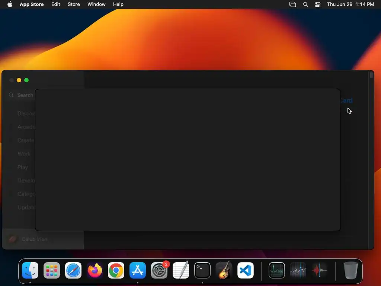Launch GarageBand from the dock
The height and width of the screenshot is (286, 381).
pyautogui.click(x=224, y=270)
